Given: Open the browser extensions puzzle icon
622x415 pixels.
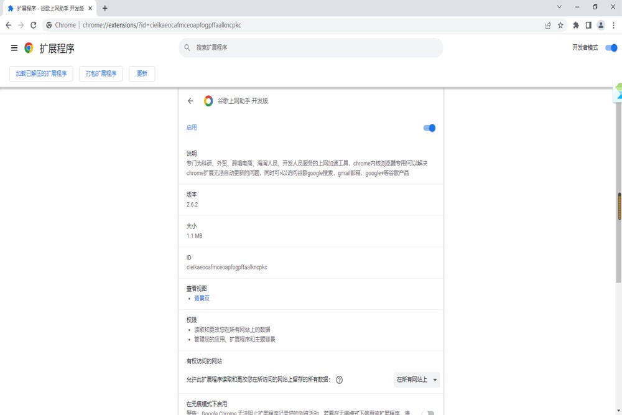Looking at the screenshot, I should tap(575, 25).
